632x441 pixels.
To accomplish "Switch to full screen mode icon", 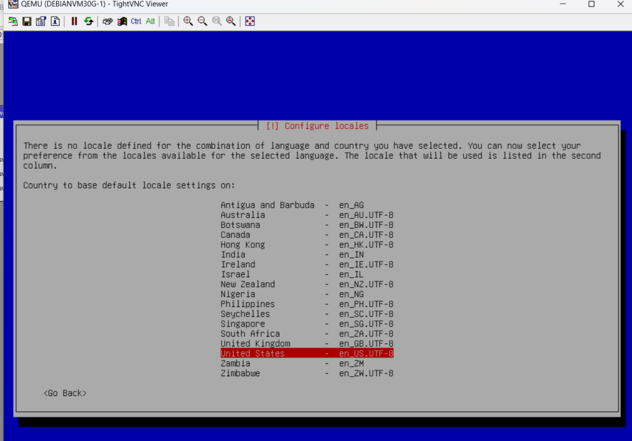I will point(250,21).
